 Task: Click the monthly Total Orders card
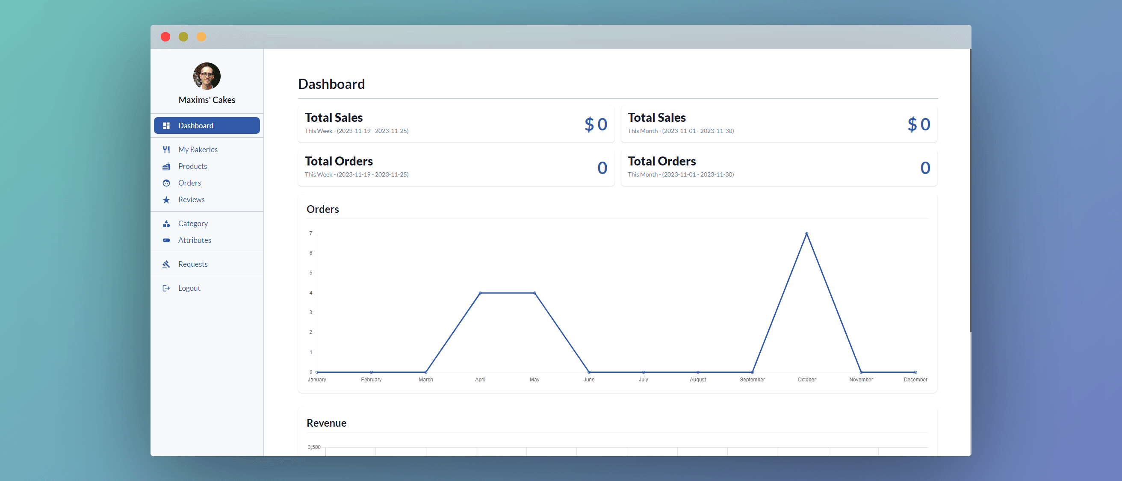click(x=779, y=167)
